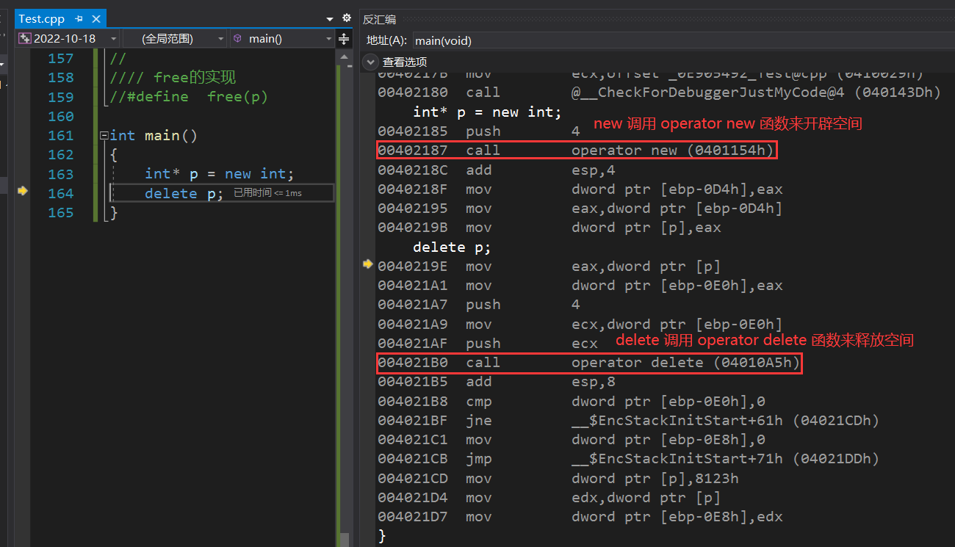Click the 004021CB jmp instruction line
Viewport: 955px width, 547px height.
[628, 459]
